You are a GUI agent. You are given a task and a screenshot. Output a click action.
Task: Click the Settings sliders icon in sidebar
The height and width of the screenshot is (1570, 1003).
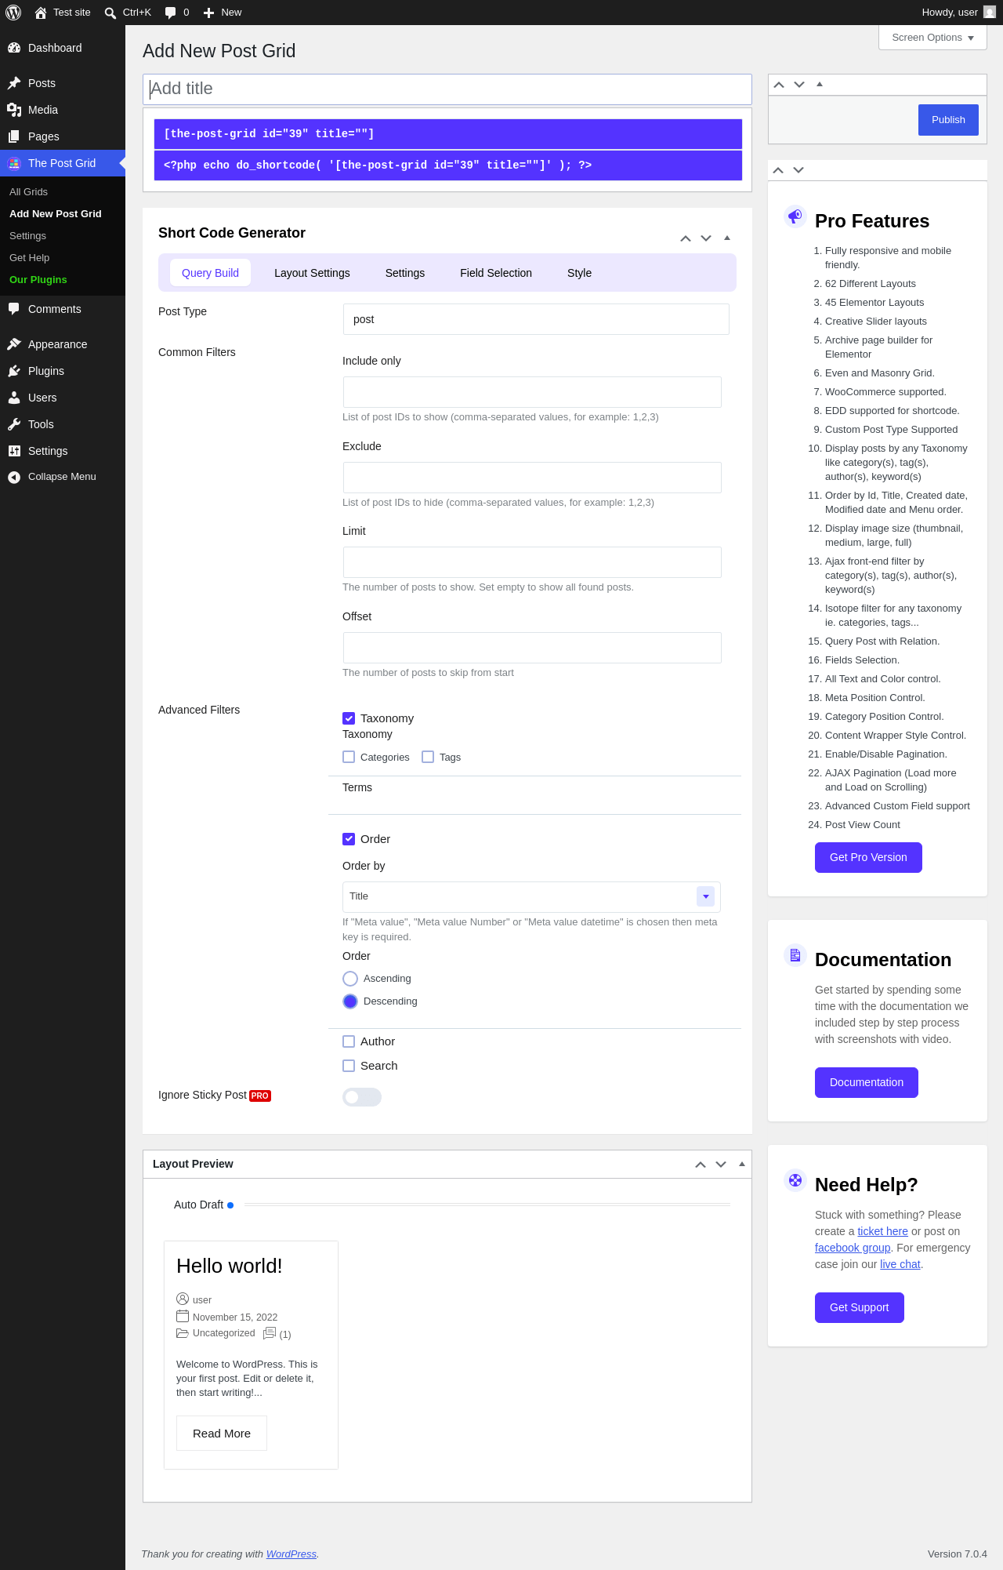pyautogui.click(x=14, y=451)
